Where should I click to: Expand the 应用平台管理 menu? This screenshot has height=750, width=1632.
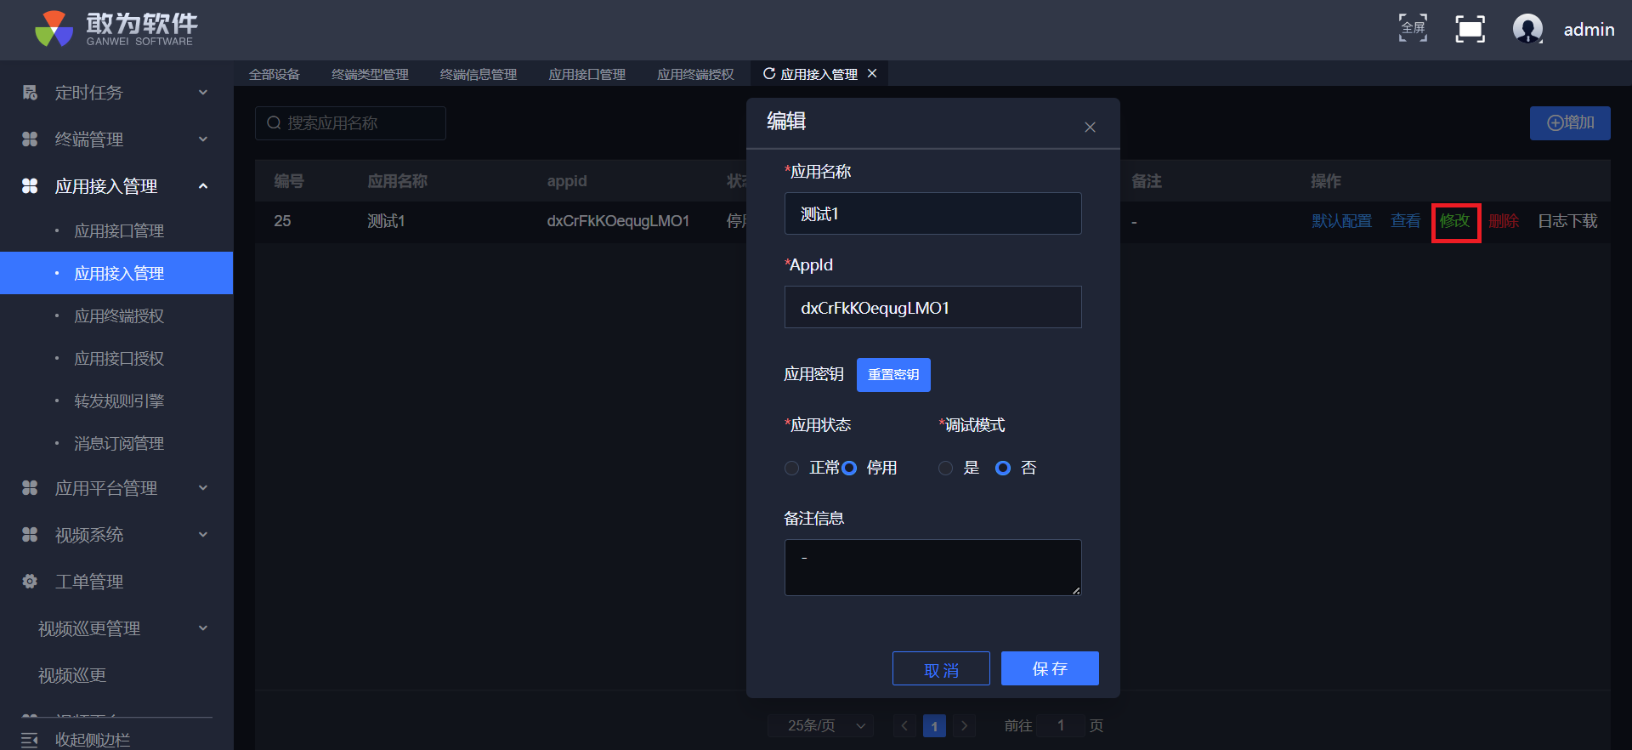pyautogui.click(x=203, y=488)
